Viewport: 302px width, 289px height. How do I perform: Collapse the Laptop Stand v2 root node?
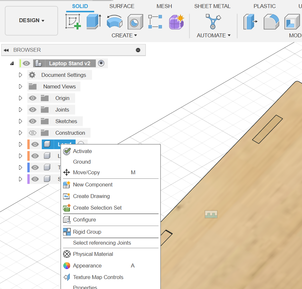pos(12,63)
